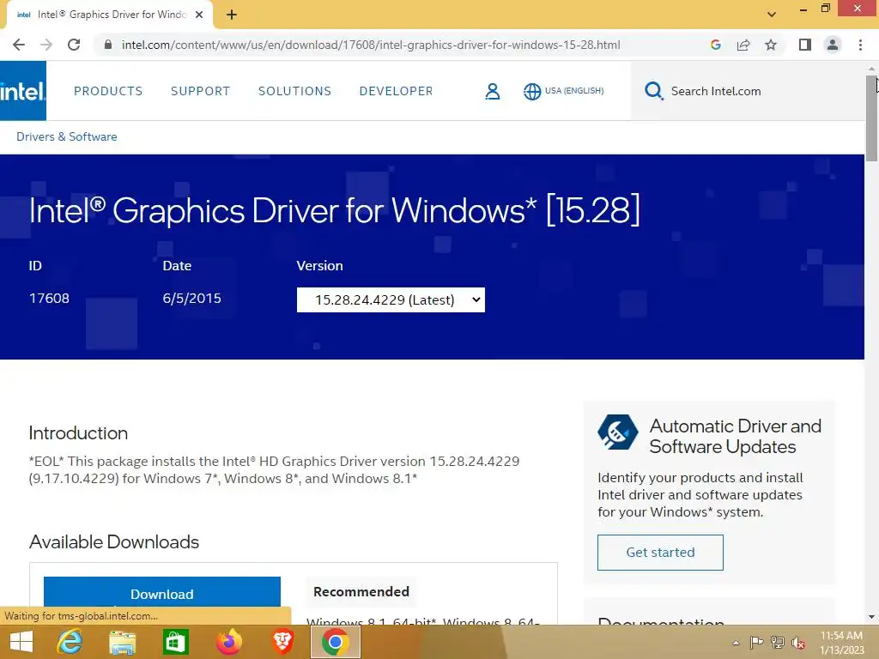The height and width of the screenshot is (659, 879).
Task: Click the Chrome taskbar icon
Action: point(336,642)
